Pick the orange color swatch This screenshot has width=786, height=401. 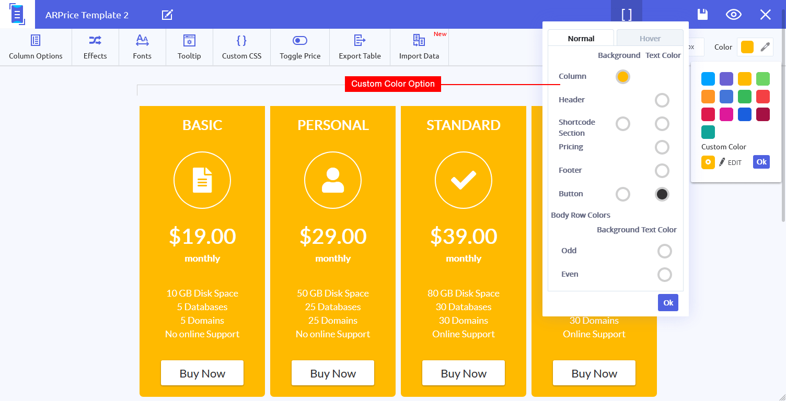[x=708, y=97]
